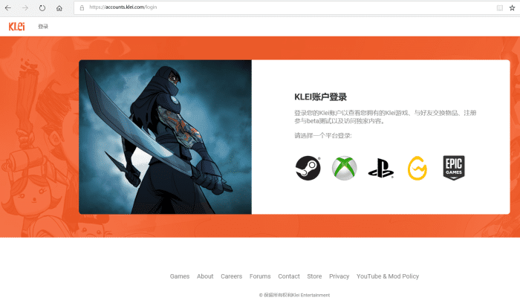Screen dimensions: 520x306
Task: Click the browser forward arrow
Action: (x=25, y=8)
